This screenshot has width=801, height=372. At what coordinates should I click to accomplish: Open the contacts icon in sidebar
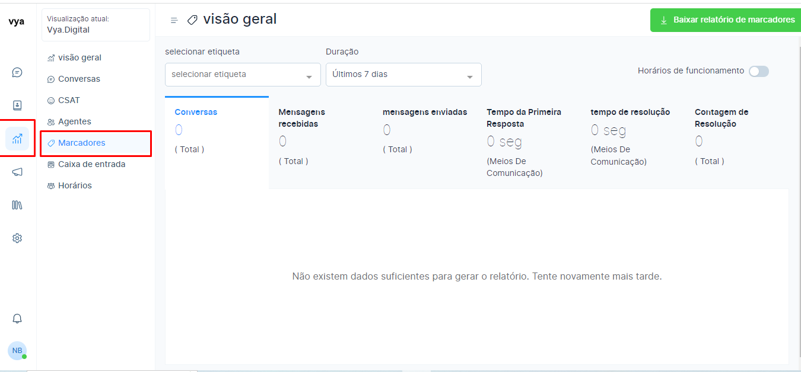click(17, 105)
